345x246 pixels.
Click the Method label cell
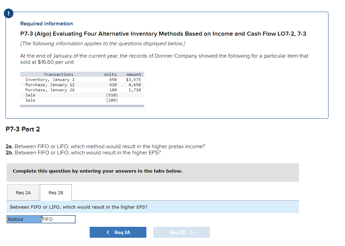pyautogui.click(x=23, y=219)
